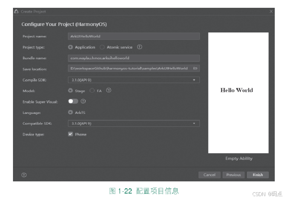Click the Previous button

(234, 175)
